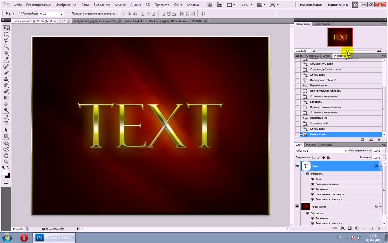Launch Mini Bridge from the application bar
This screenshot has height=243, width=388.
pos(220,5)
